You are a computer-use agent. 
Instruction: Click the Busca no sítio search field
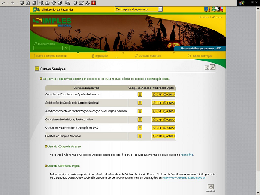point(48,48)
